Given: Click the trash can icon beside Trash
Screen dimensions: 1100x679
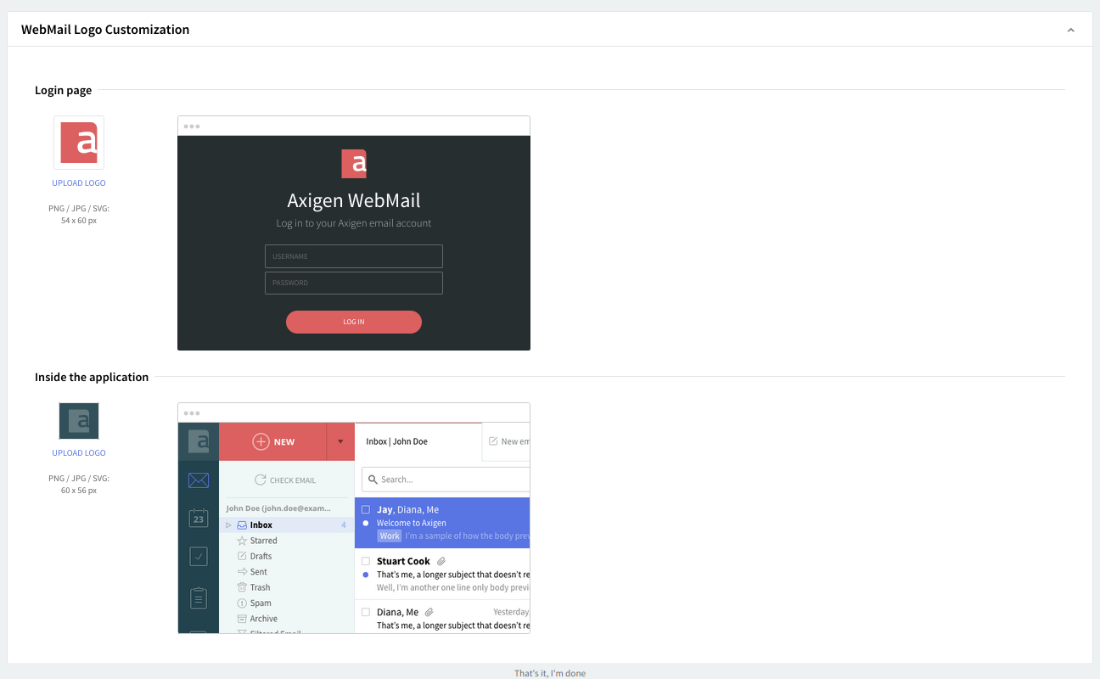Looking at the screenshot, I should pyautogui.click(x=242, y=587).
